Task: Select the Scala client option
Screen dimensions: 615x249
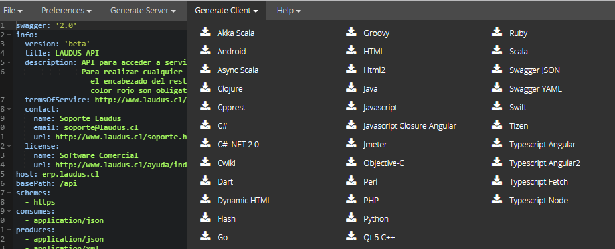Action: 518,51
